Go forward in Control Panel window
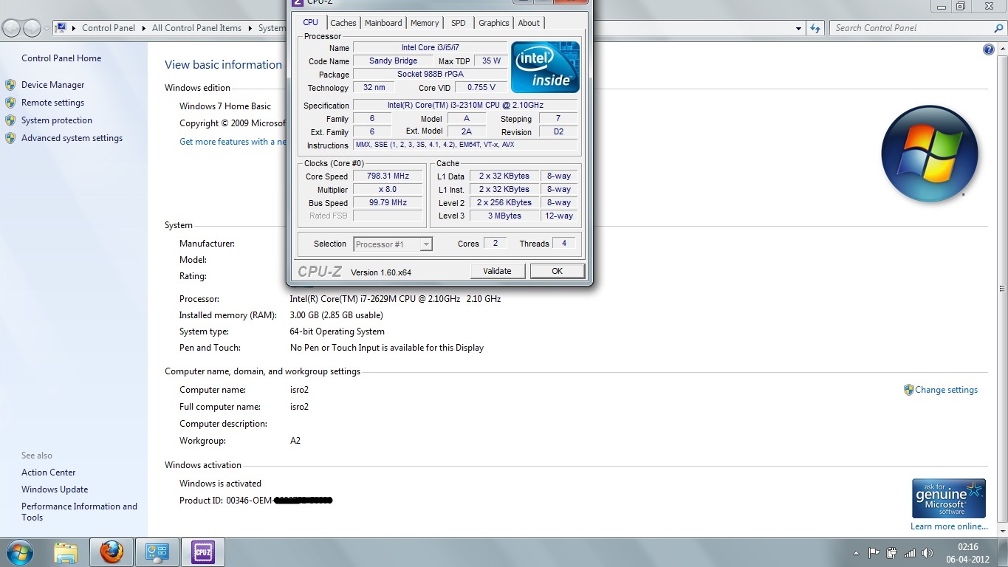Image resolution: width=1008 pixels, height=567 pixels. pos(32,28)
